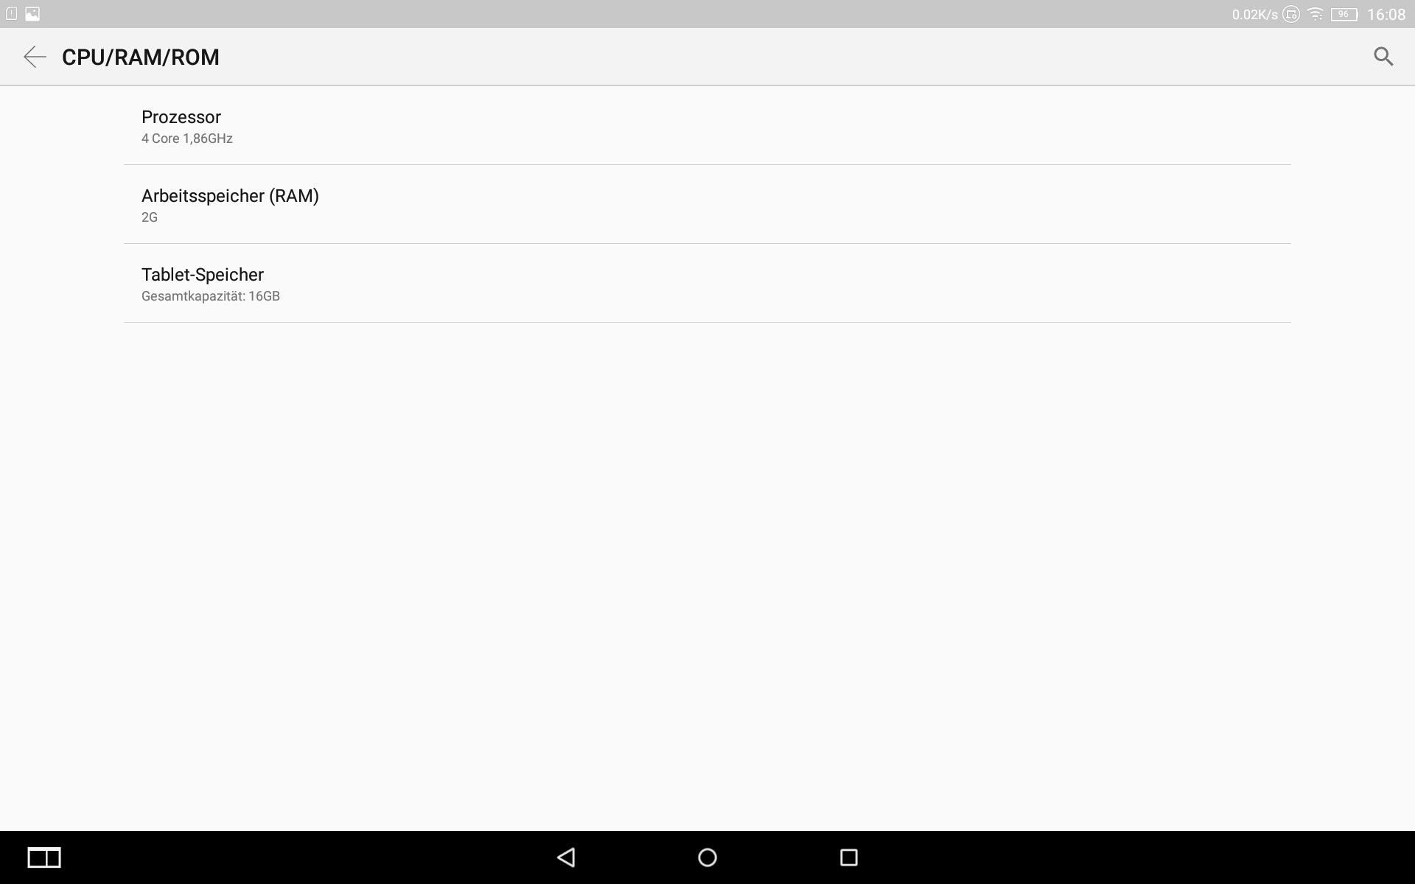Tap the CPU/RAM/ROM page title

tap(141, 57)
